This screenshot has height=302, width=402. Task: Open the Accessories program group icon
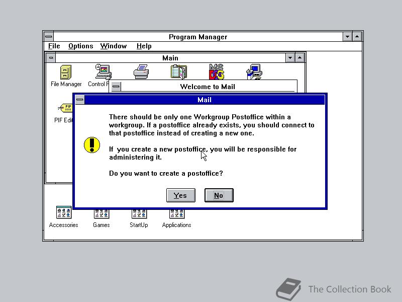64,212
